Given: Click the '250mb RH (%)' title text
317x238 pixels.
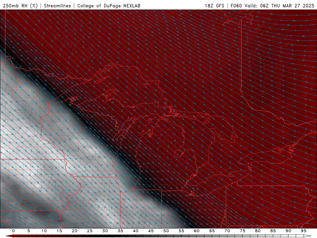Looking at the screenshot, I should coord(20,6).
